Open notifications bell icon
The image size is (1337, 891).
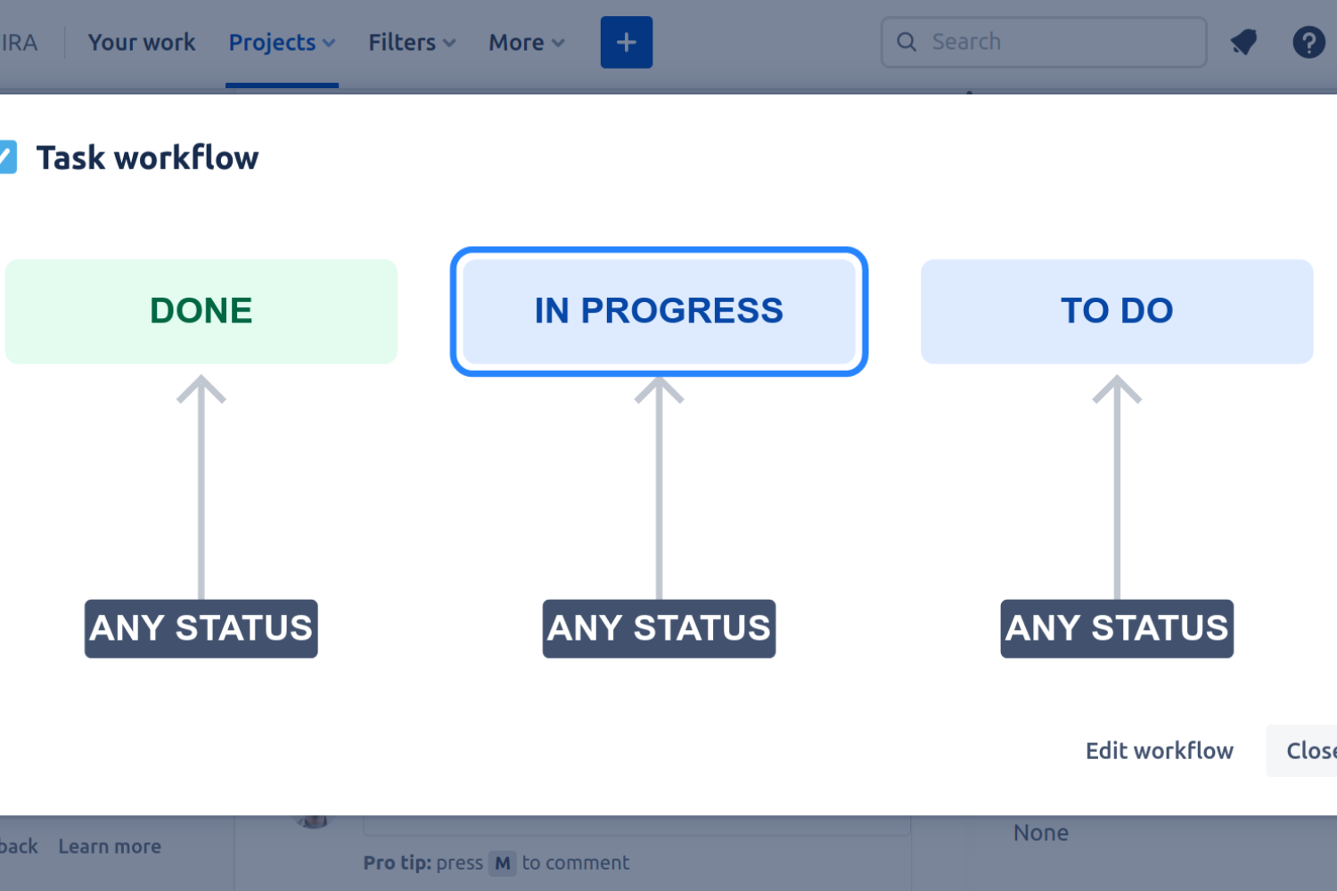click(x=1243, y=42)
